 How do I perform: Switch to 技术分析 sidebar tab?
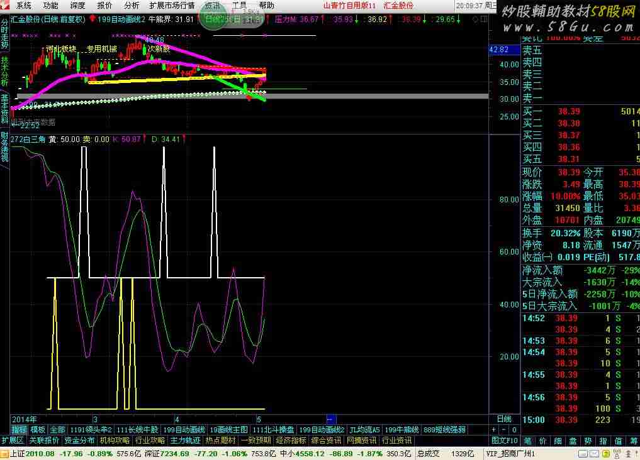(4, 71)
